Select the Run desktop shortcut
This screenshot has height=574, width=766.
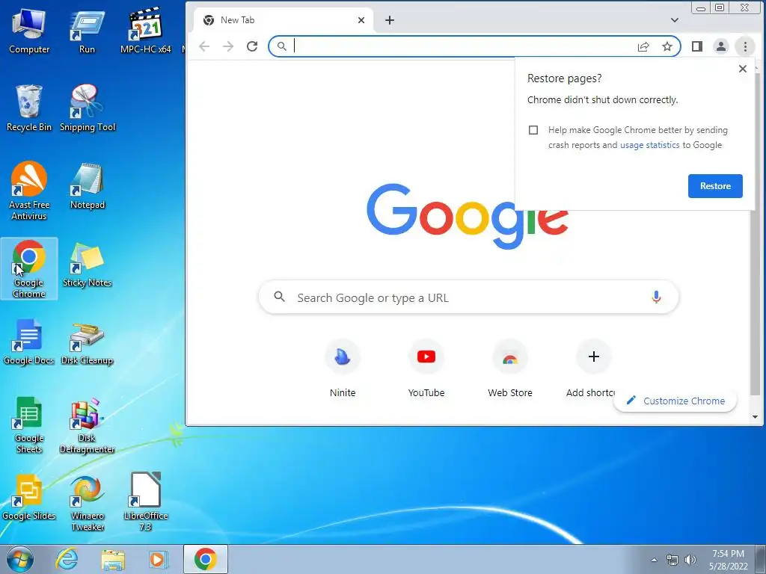coord(87,31)
